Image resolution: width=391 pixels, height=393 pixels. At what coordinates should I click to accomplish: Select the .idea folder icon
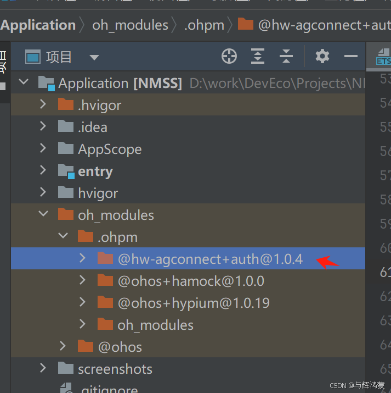[66, 126]
